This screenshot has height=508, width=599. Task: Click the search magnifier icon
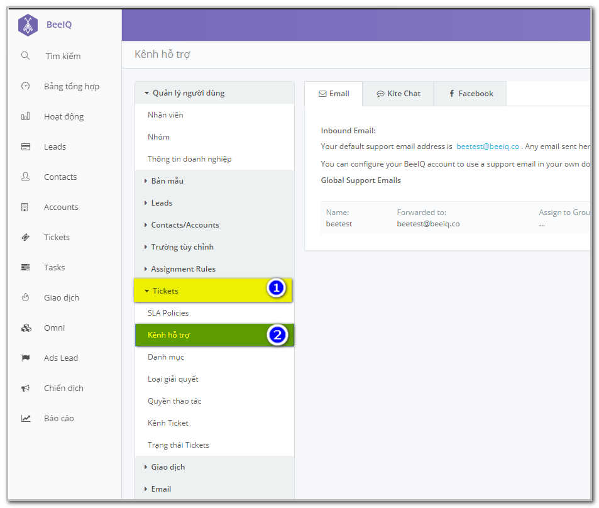(x=26, y=56)
